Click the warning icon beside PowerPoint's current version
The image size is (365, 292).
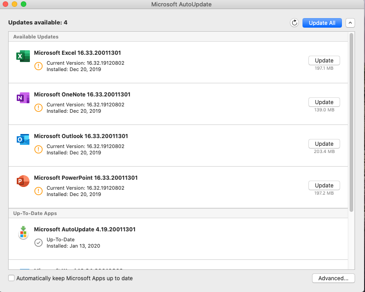38,191
